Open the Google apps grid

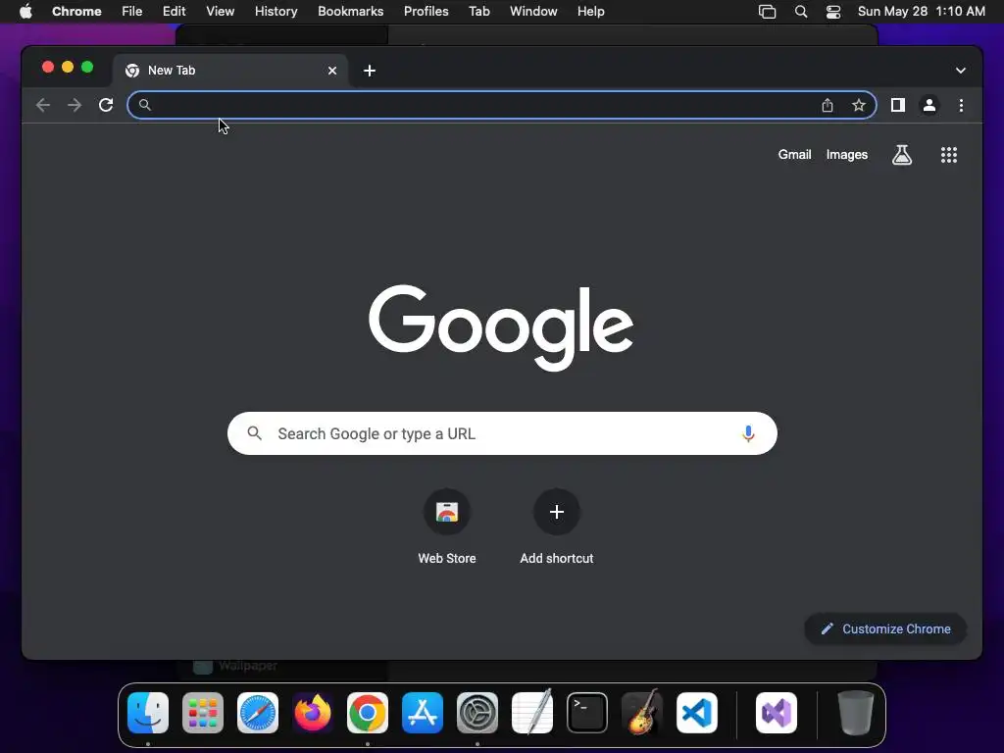[x=948, y=154]
